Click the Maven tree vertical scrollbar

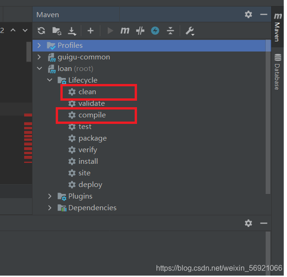268,116
